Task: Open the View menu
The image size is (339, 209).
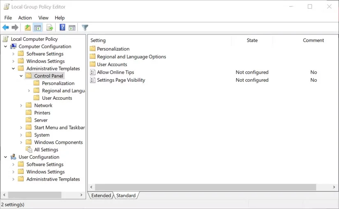Action: coord(43,18)
